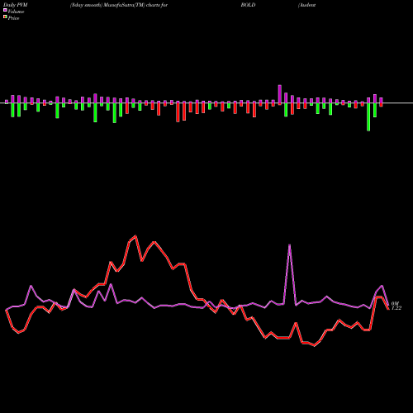Click the highest peak of red price line
The image size is (413, 413).
135,235
